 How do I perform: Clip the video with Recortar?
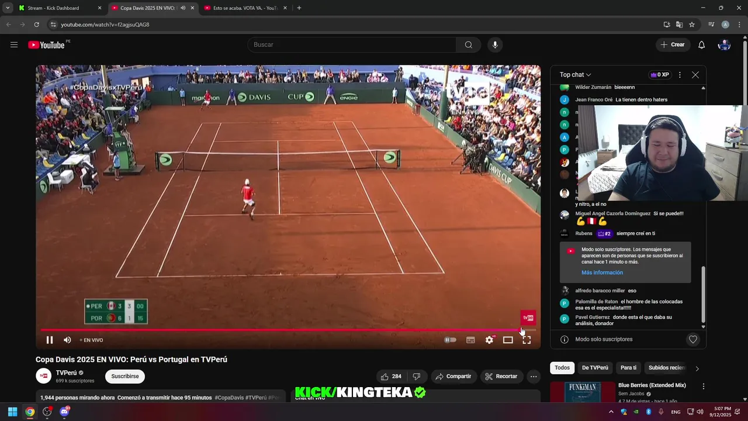coord(501,377)
